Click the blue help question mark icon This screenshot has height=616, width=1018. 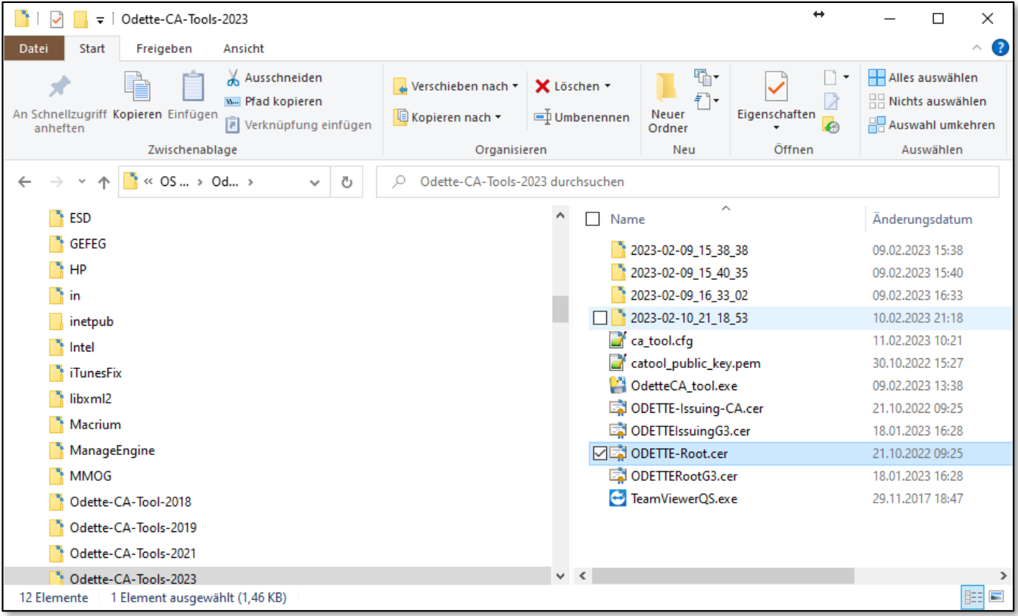tap(1000, 48)
